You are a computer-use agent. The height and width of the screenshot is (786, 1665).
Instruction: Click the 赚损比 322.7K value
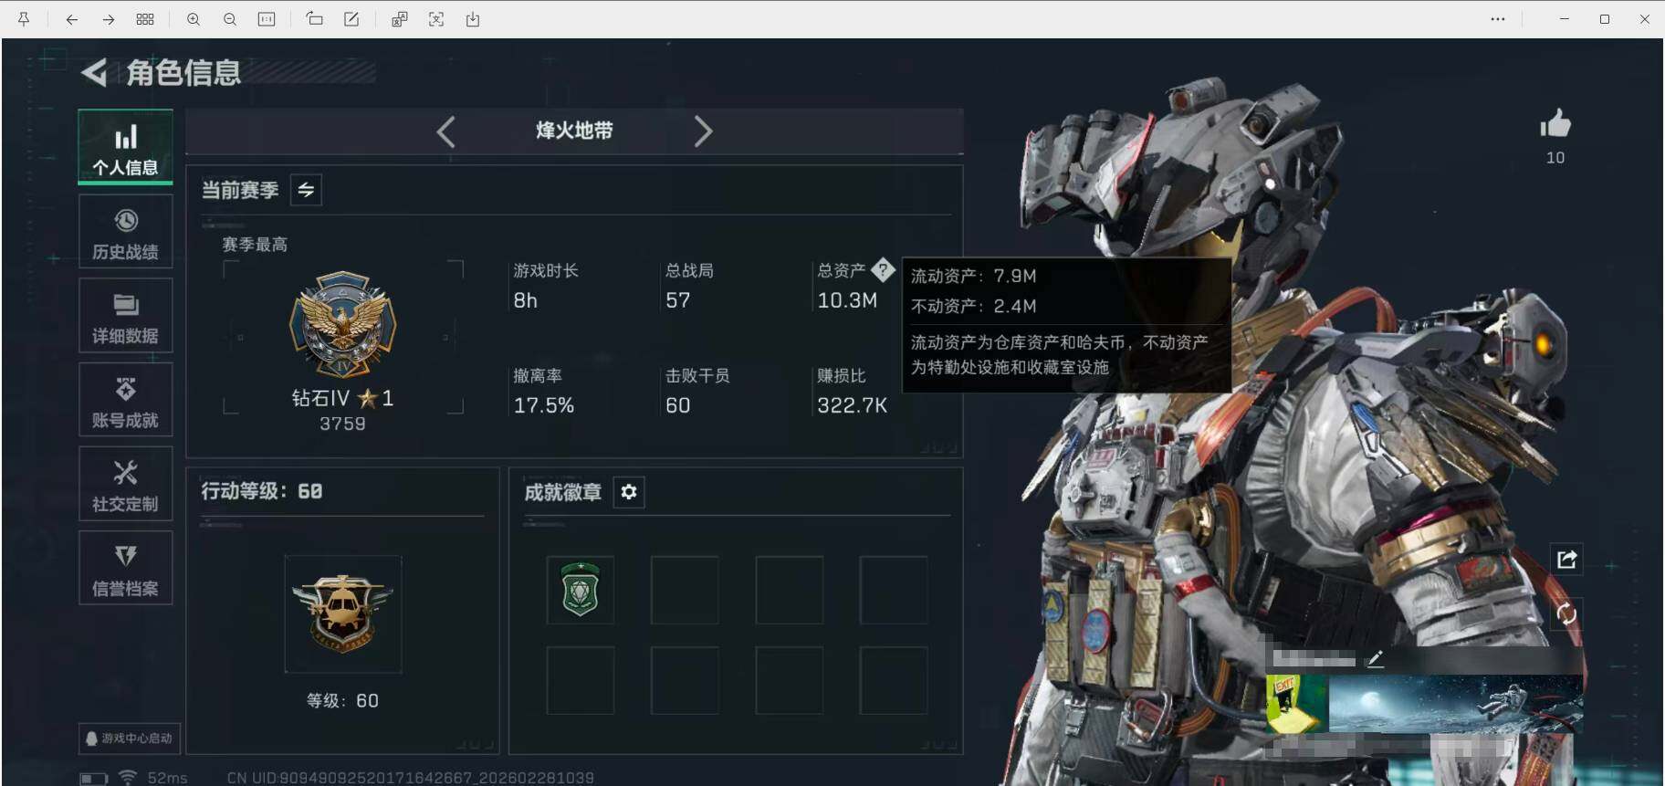point(852,405)
